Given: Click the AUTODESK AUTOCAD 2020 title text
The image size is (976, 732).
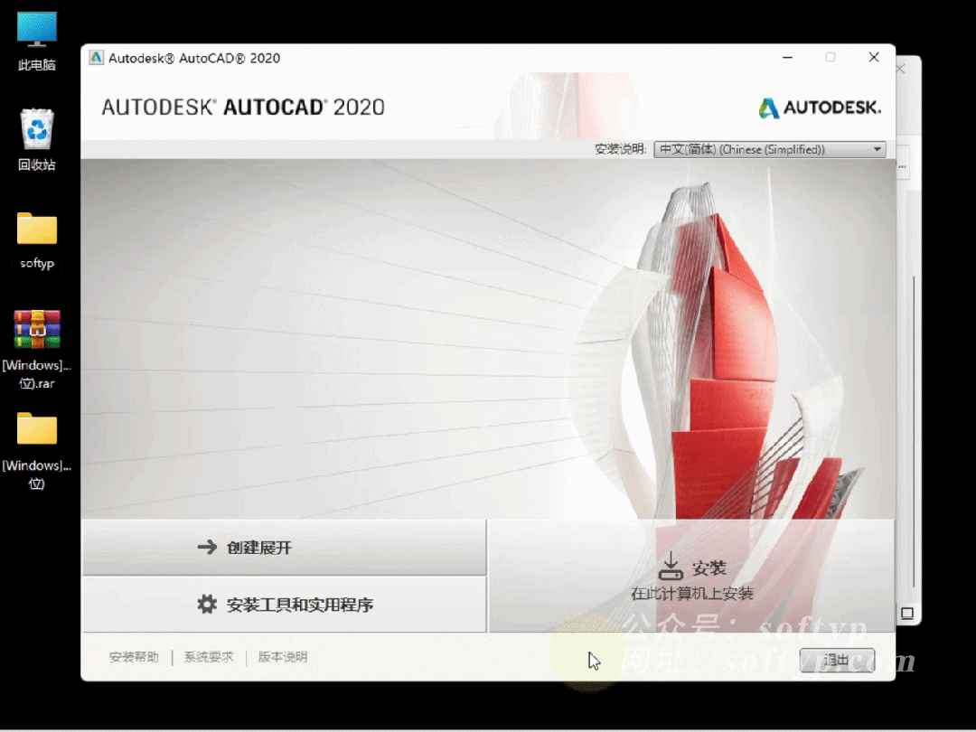Looking at the screenshot, I should (x=243, y=108).
